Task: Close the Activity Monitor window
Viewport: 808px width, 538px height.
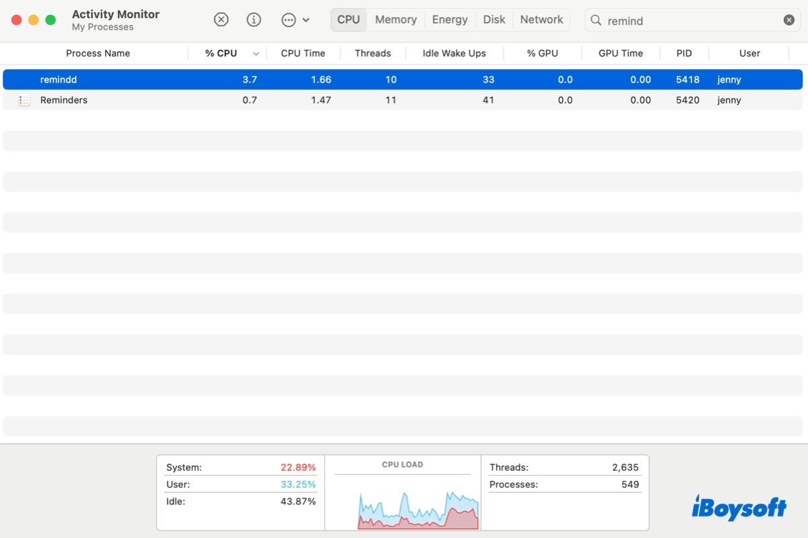Action: point(17,20)
